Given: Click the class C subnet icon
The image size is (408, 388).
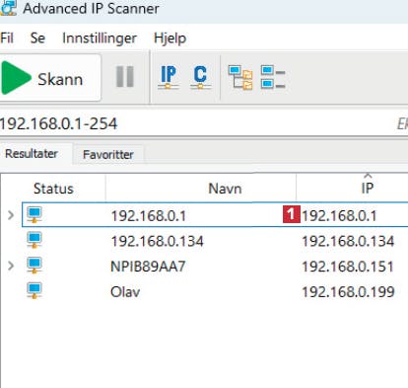Looking at the screenshot, I should click(200, 77).
